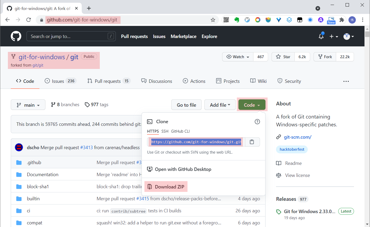Click the release tag icon under Releases
The image size is (370, 227).
[x=279, y=212]
